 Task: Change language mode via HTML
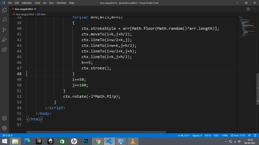pyautogui.click(x=225, y=135)
